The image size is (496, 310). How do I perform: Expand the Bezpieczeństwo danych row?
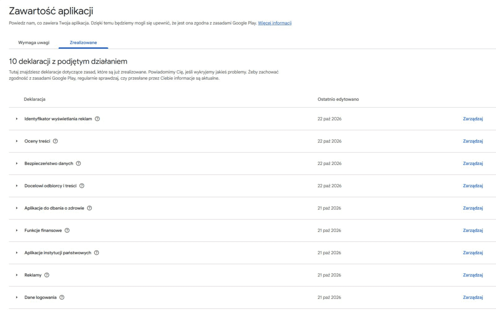[17, 163]
